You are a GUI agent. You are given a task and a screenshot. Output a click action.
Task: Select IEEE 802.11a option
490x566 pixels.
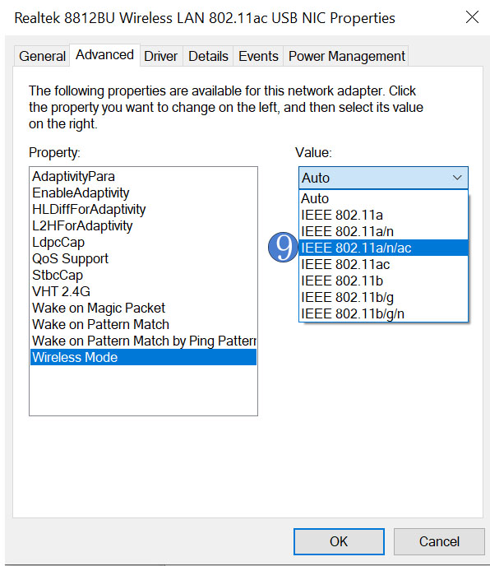[383, 215]
